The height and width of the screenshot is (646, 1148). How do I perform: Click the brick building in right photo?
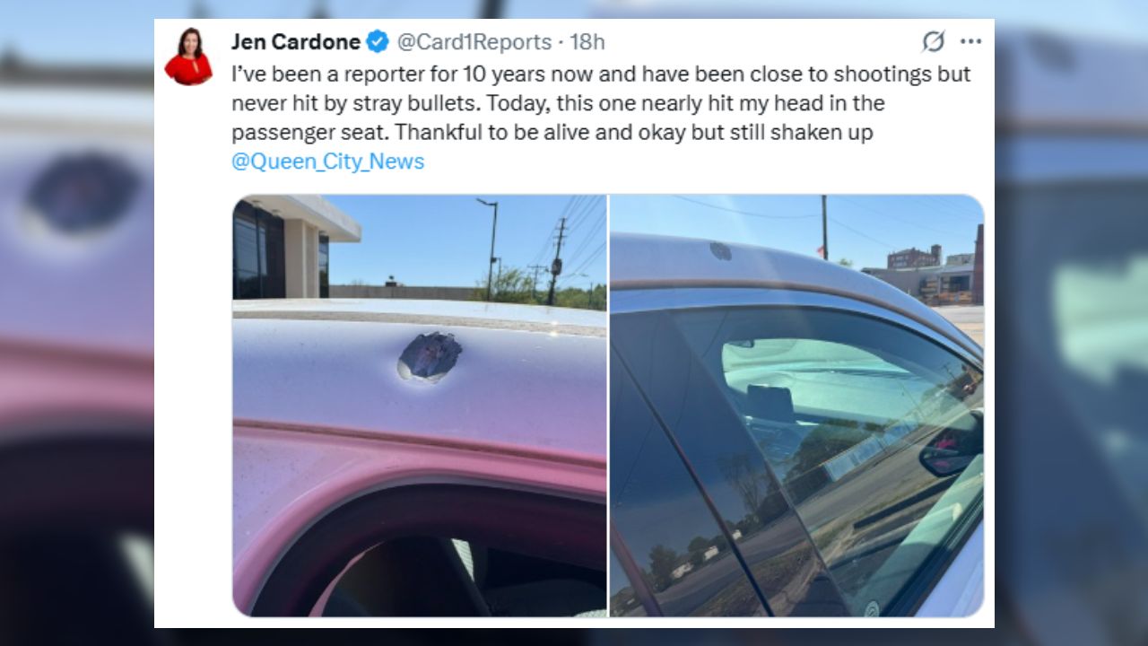pyautogui.click(x=914, y=258)
